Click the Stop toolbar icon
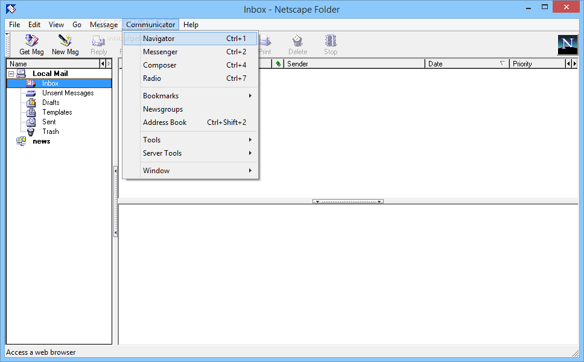The image size is (584, 362). (x=330, y=43)
